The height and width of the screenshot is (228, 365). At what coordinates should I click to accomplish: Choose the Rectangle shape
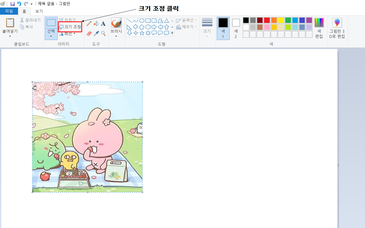pyautogui.click(x=148, y=21)
